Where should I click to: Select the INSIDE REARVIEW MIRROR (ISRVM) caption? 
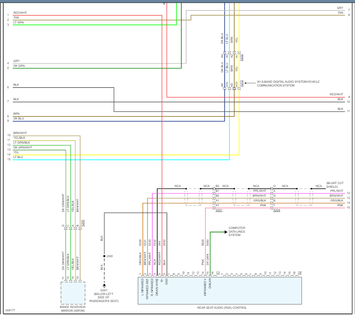click(73, 309)
